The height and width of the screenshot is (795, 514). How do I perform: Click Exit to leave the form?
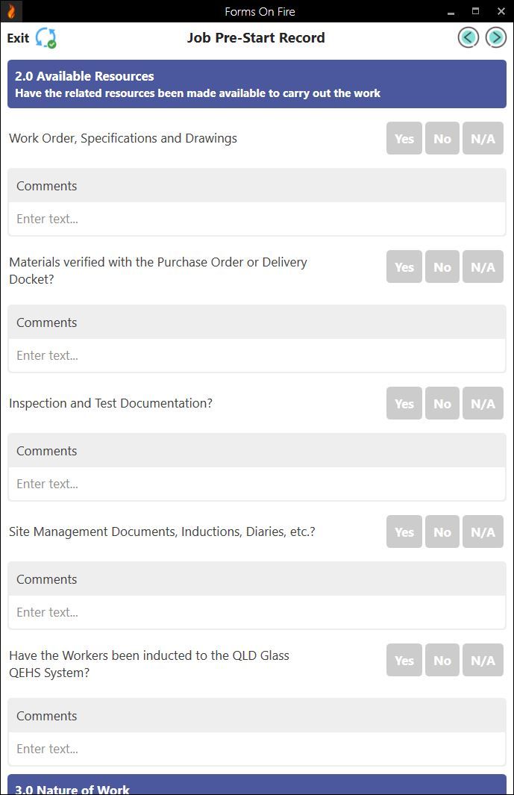[17, 38]
